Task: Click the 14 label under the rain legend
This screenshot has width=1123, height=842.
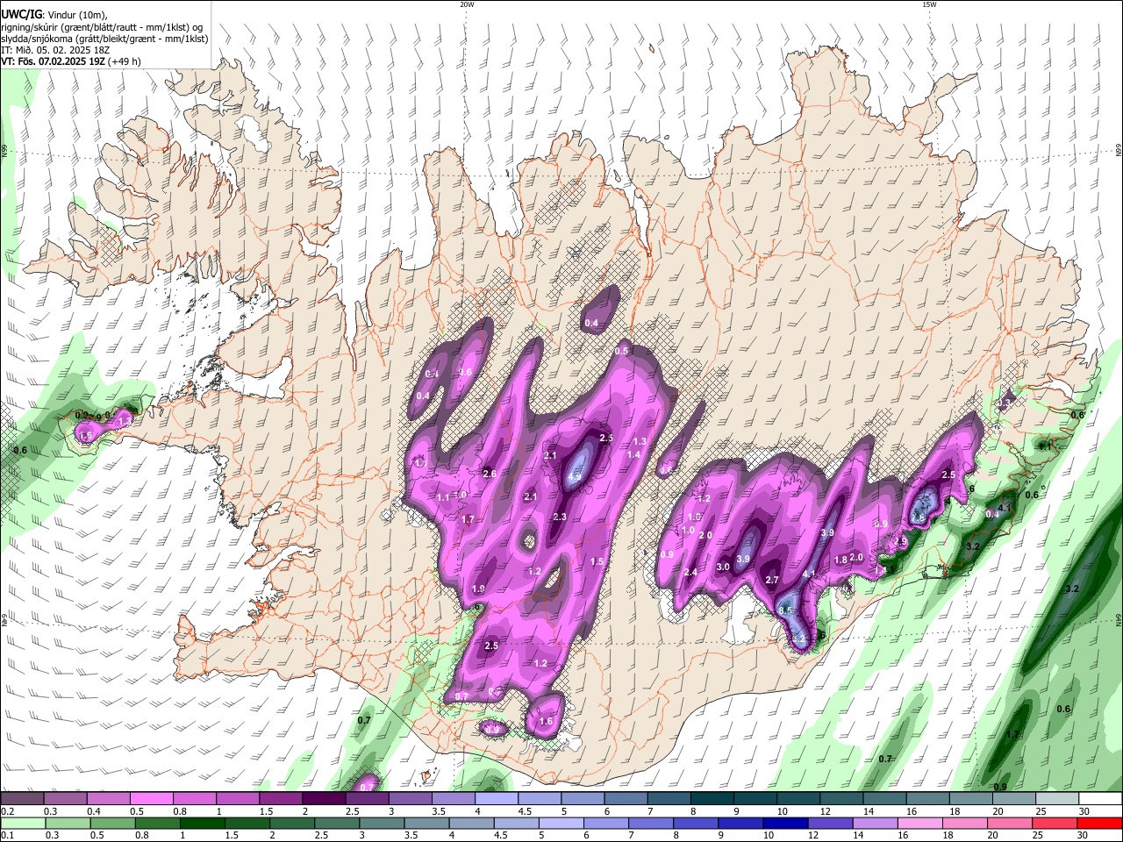Action: point(859,835)
